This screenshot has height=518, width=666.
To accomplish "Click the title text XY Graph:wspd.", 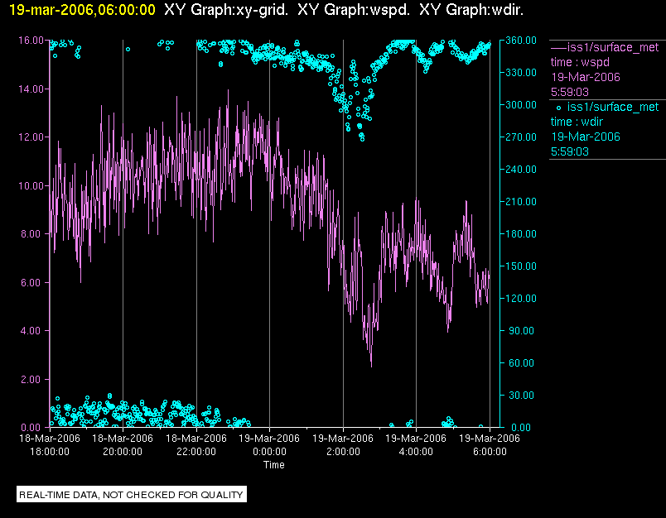I will 354,10.
